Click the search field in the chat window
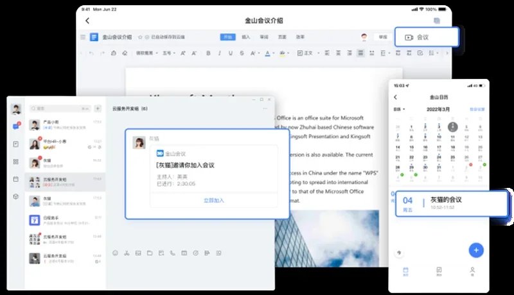514x295 pixels. pos(60,108)
